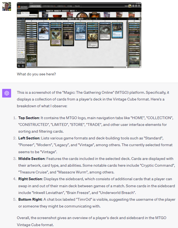Click the TOR 10 warning icon in deck list

coord(22,52)
